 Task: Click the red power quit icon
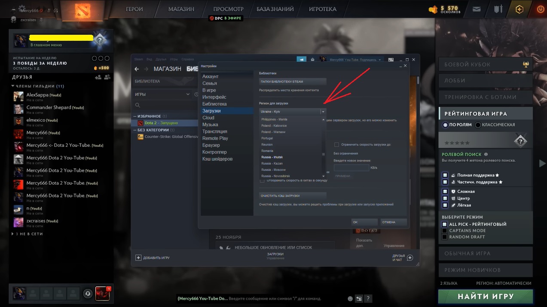click(x=540, y=9)
